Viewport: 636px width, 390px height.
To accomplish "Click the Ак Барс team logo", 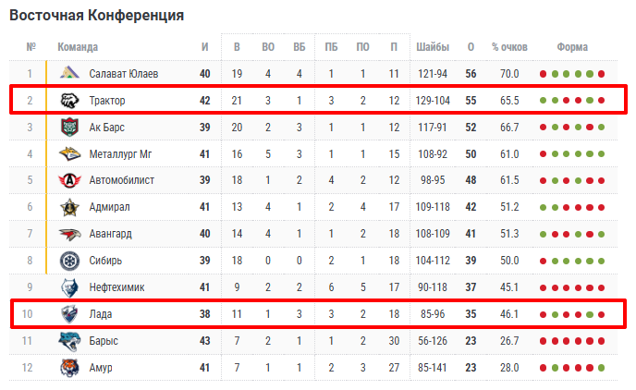I will pyautogui.click(x=71, y=127).
